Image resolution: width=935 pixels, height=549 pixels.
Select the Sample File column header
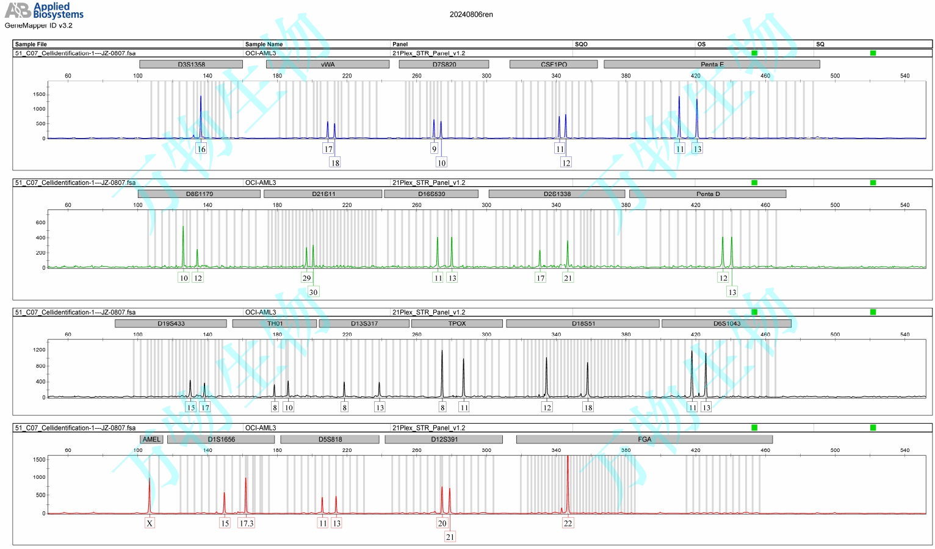[x=31, y=44]
